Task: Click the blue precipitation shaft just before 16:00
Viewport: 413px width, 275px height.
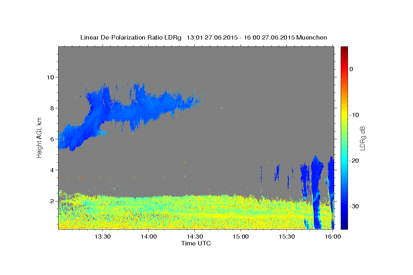Action: [x=331, y=192]
